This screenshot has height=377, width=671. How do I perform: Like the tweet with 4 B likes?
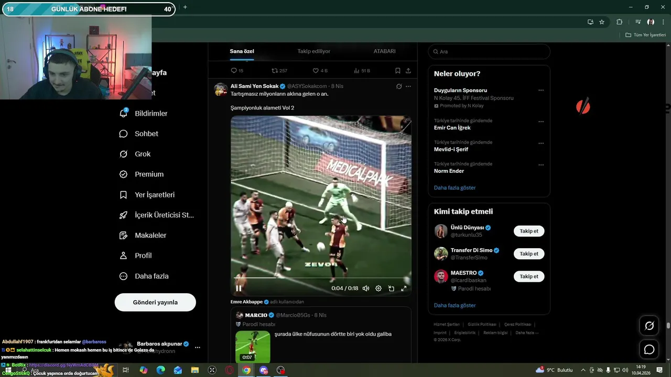(320, 71)
